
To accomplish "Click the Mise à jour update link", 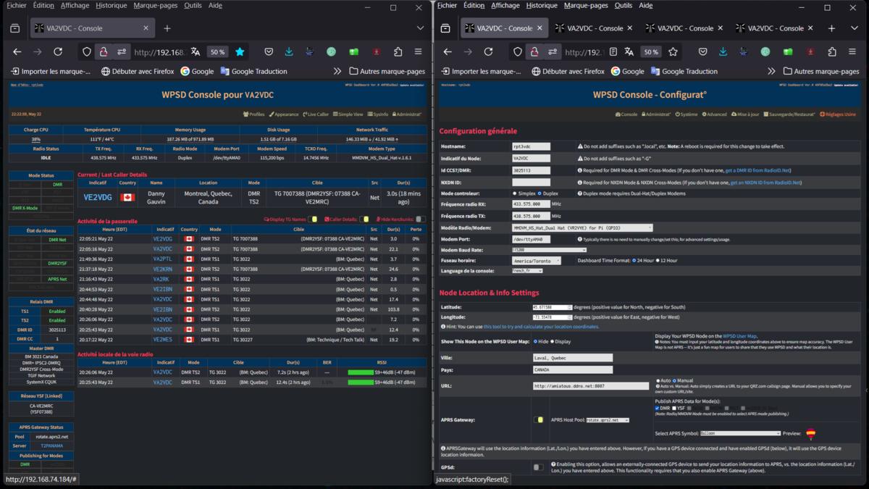I will [745, 114].
